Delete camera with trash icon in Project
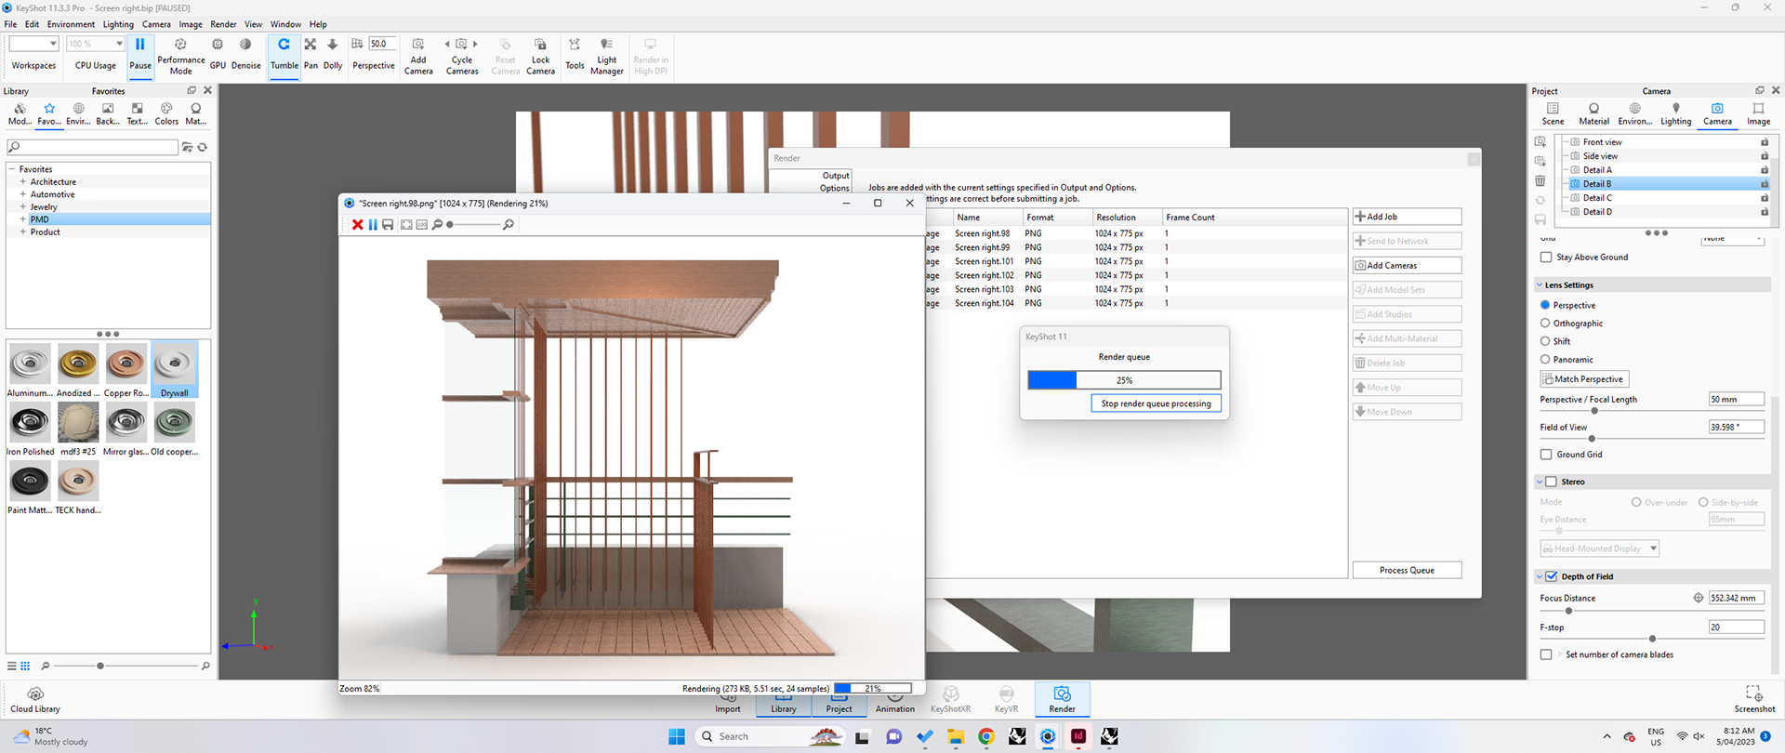Screen dimensions: 1785x753 pyautogui.click(x=1540, y=180)
